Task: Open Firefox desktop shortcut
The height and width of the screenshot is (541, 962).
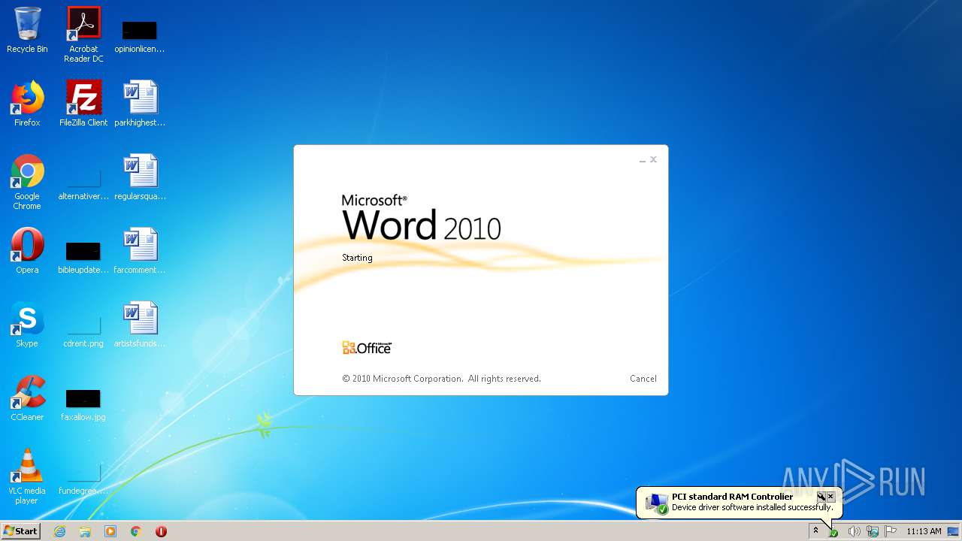Action: point(27,104)
